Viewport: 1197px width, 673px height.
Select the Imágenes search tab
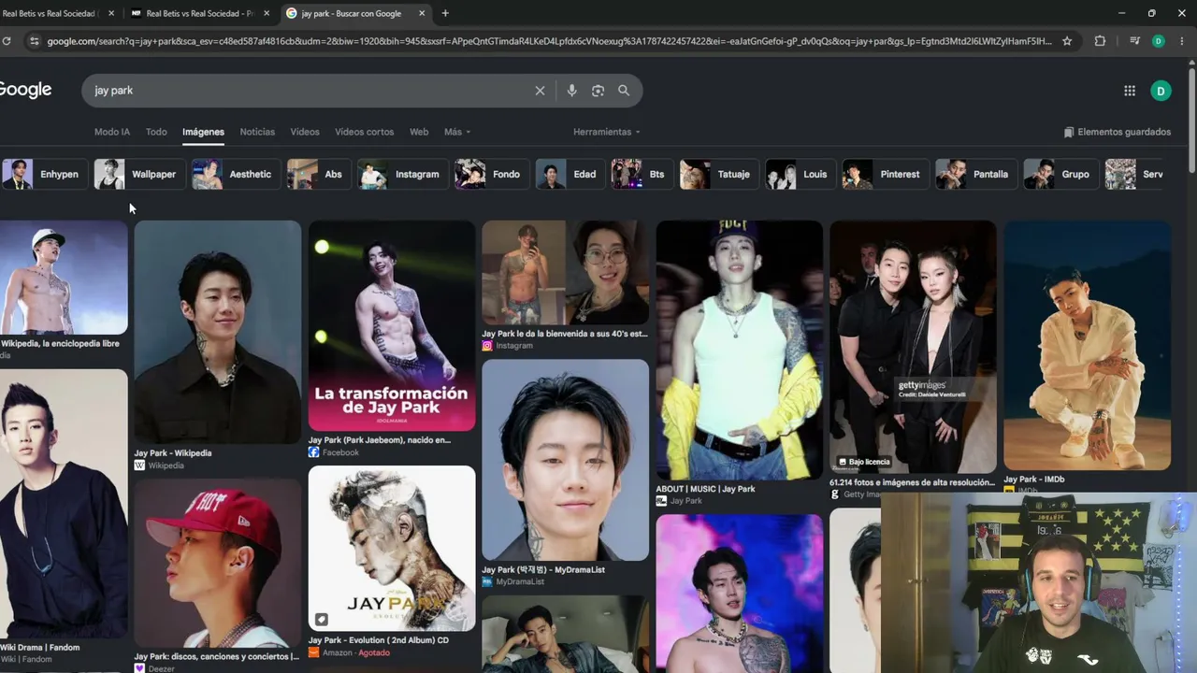203,132
